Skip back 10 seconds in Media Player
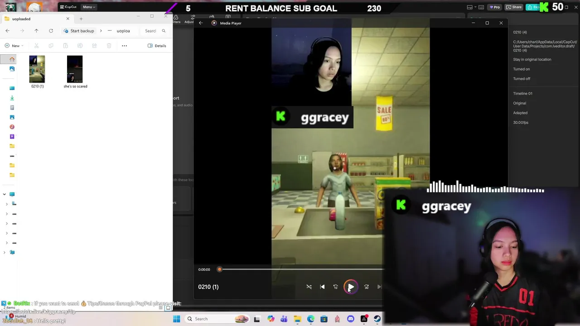Image resolution: width=580 pixels, height=326 pixels. pyautogui.click(x=335, y=287)
